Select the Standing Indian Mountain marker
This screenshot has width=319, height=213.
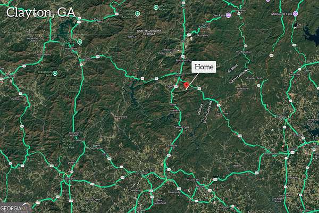coord(137,14)
